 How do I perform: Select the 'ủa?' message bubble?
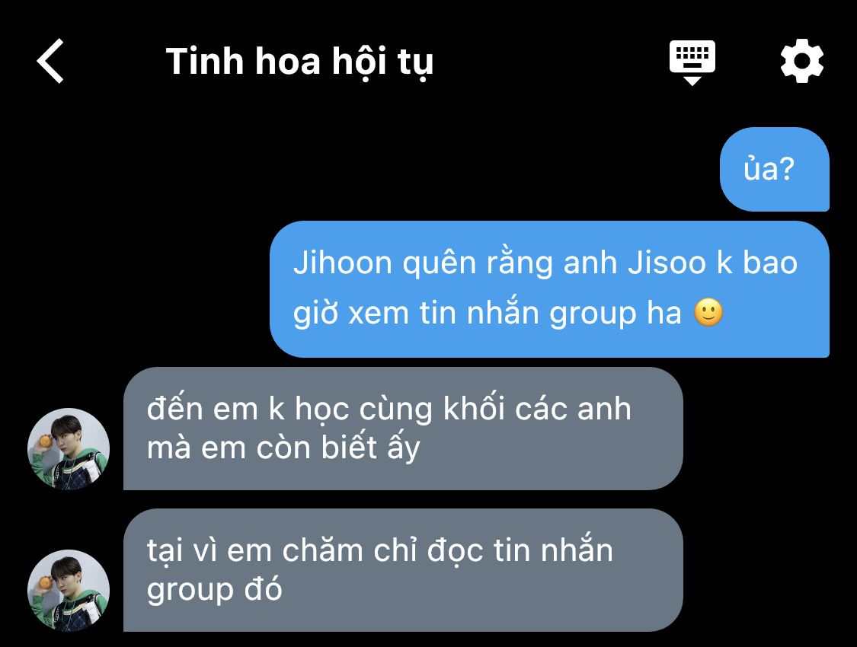pos(775,169)
